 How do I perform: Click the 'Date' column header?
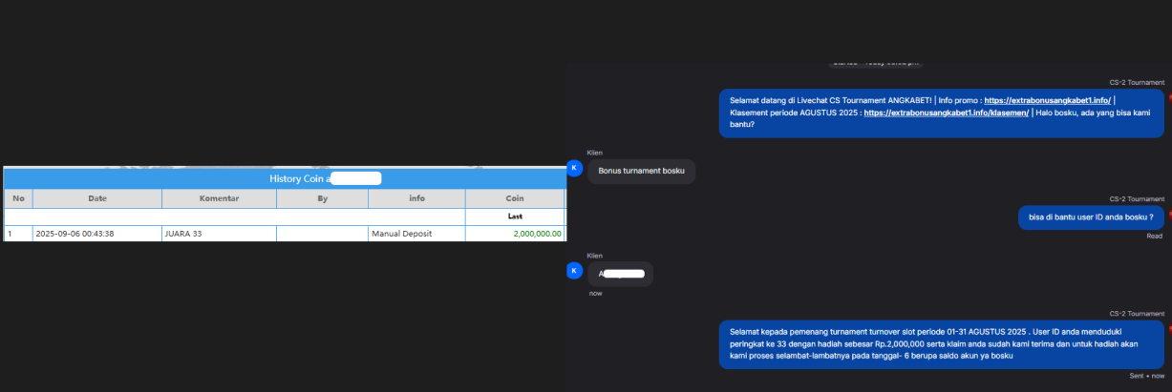click(x=97, y=198)
